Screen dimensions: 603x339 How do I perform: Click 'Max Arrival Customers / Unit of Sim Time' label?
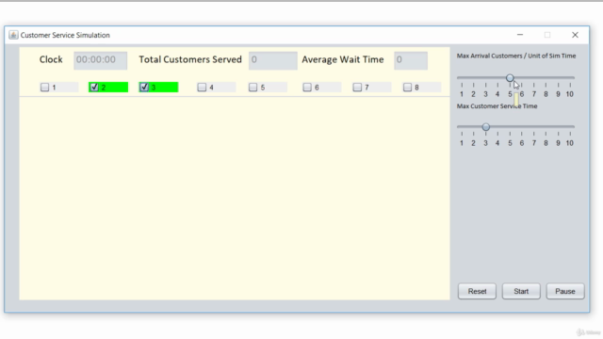point(516,56)
